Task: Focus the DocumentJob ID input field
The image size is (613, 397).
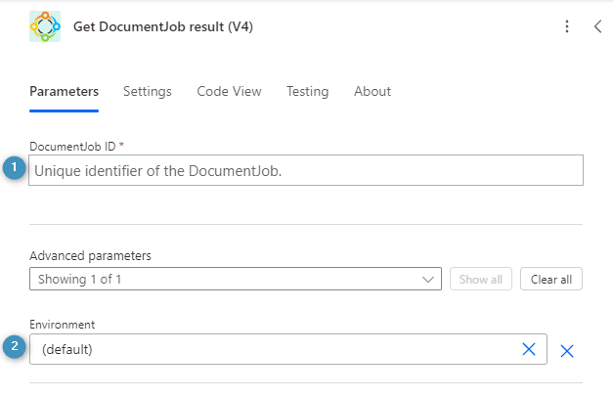Action: (x=306, y=170)
